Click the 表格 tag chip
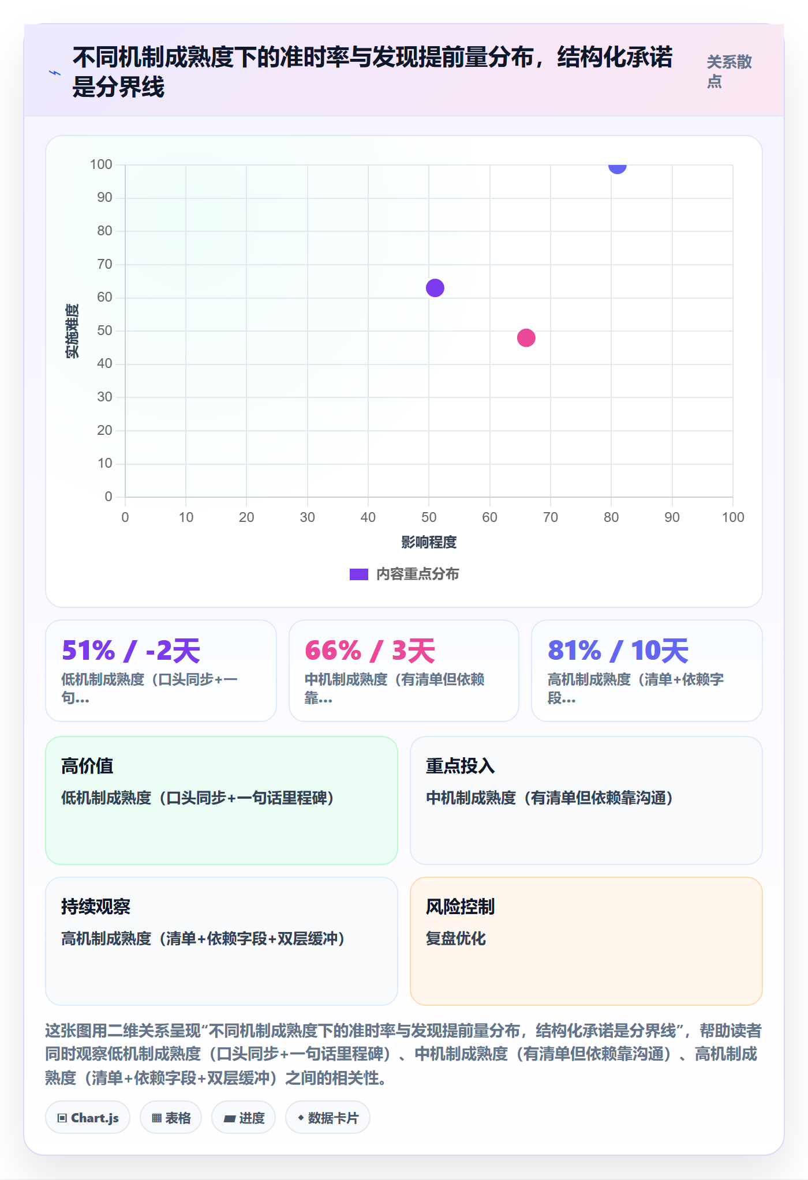This screenshot has width=808, height=1180. (x=171, y=1118)
